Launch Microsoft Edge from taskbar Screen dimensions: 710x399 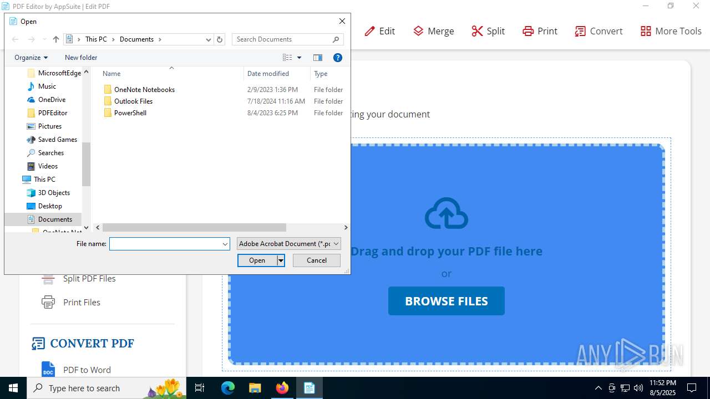click(x=228, y=388)
